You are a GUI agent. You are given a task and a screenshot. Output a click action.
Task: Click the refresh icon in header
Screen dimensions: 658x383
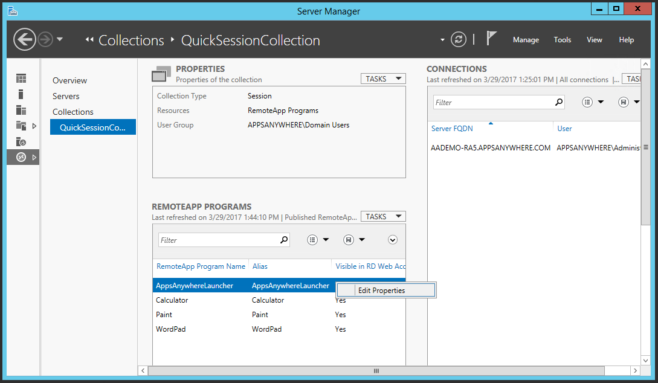[459, 40]
